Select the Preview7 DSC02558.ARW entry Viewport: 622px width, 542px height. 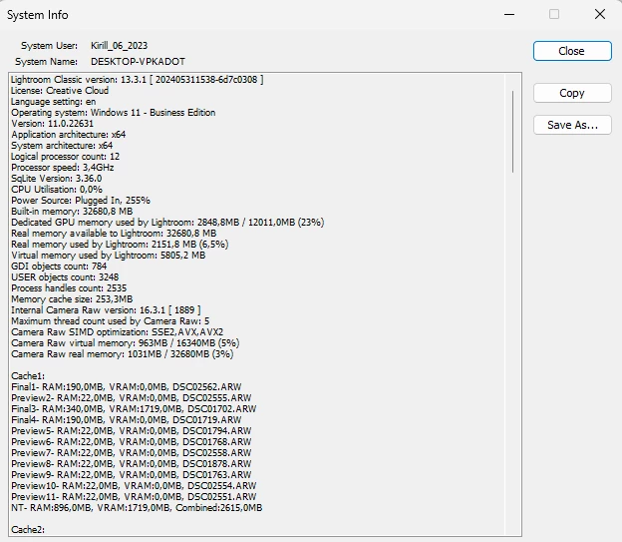[x=132, y=453]
